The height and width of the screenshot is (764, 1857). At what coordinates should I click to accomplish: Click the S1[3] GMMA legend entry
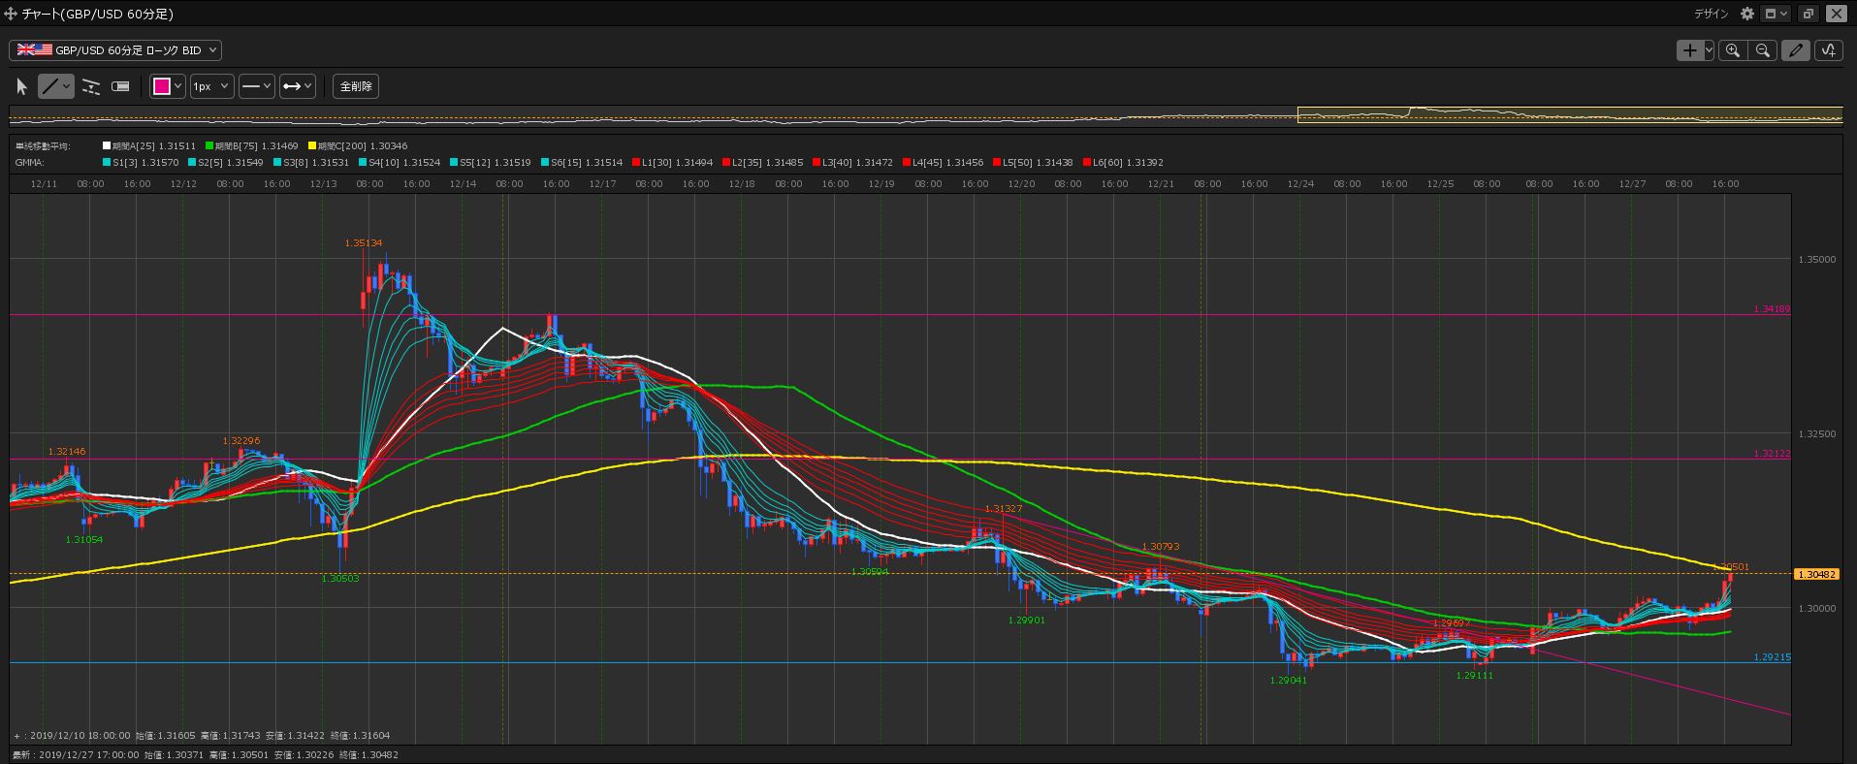(141, 163)
